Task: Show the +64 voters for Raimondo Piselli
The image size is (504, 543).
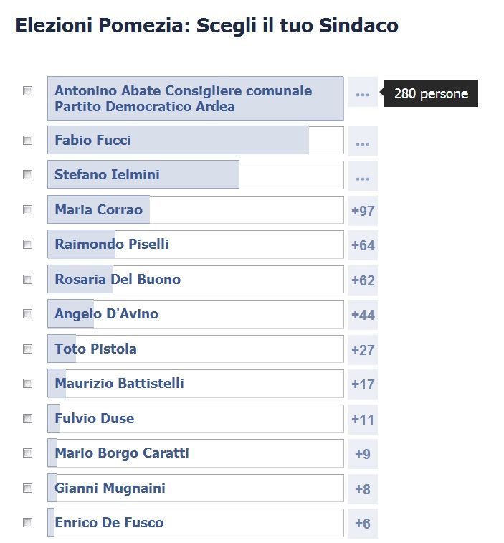Action: click(x=363, y=245)
